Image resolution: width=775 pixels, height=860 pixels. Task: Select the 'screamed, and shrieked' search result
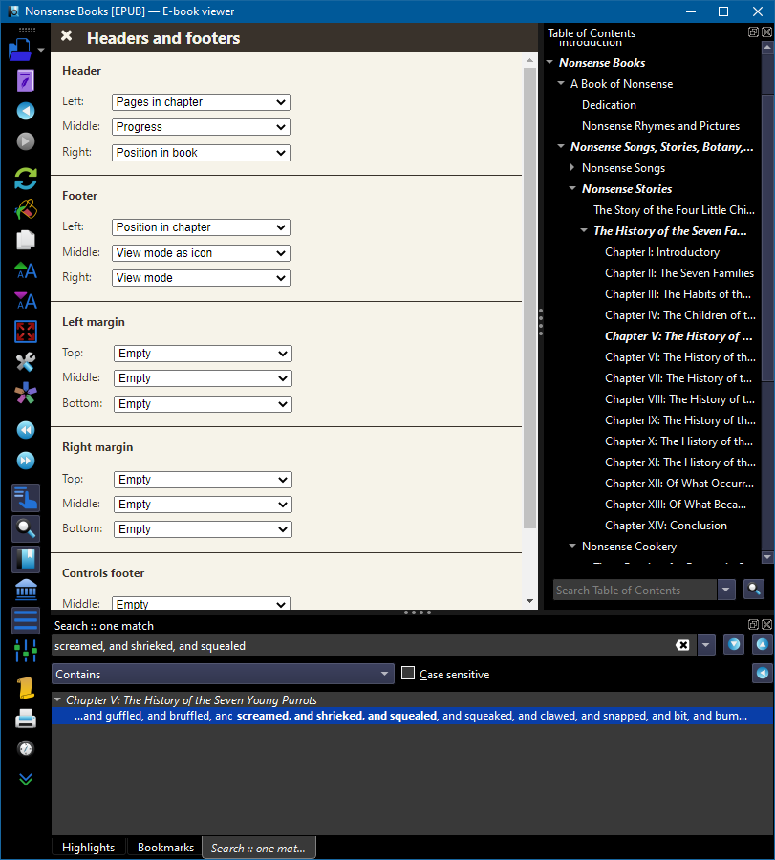(412, 716)
